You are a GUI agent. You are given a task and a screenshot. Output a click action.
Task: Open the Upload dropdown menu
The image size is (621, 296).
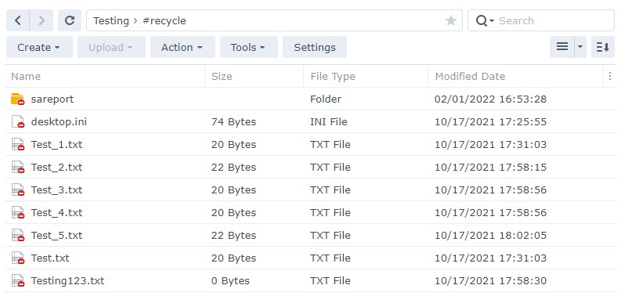(x=111, y=47)
